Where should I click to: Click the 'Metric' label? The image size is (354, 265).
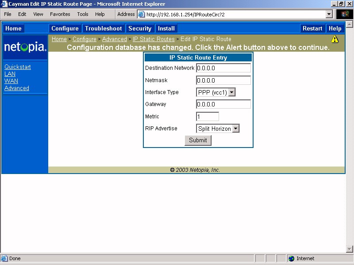[152, 117]
